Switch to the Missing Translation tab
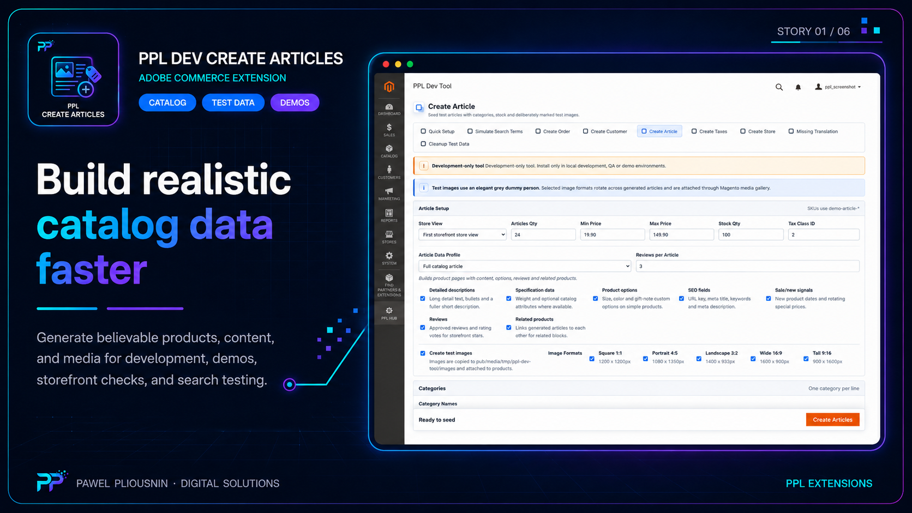 point(813,131)
